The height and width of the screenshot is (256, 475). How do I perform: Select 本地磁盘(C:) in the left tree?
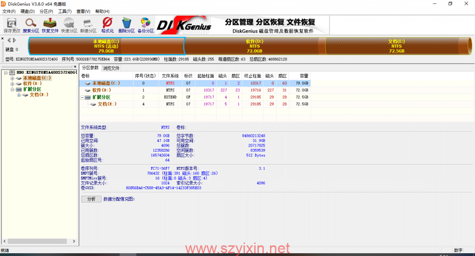click(x=37, y=78)
